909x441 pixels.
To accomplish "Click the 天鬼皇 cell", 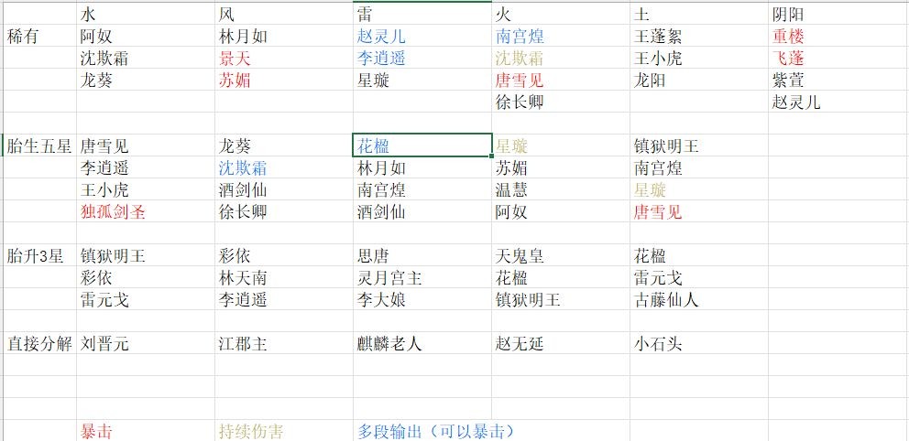I will (x=561, y=256).
